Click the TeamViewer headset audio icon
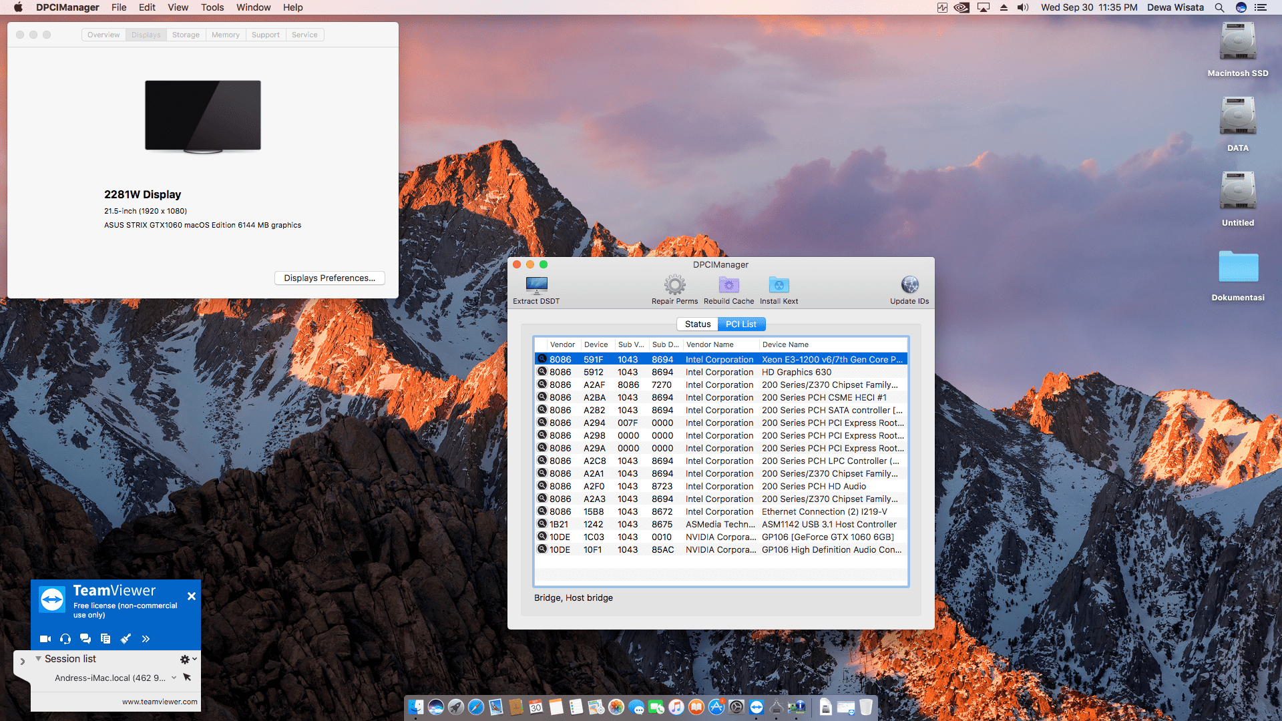 coord(65,639)
